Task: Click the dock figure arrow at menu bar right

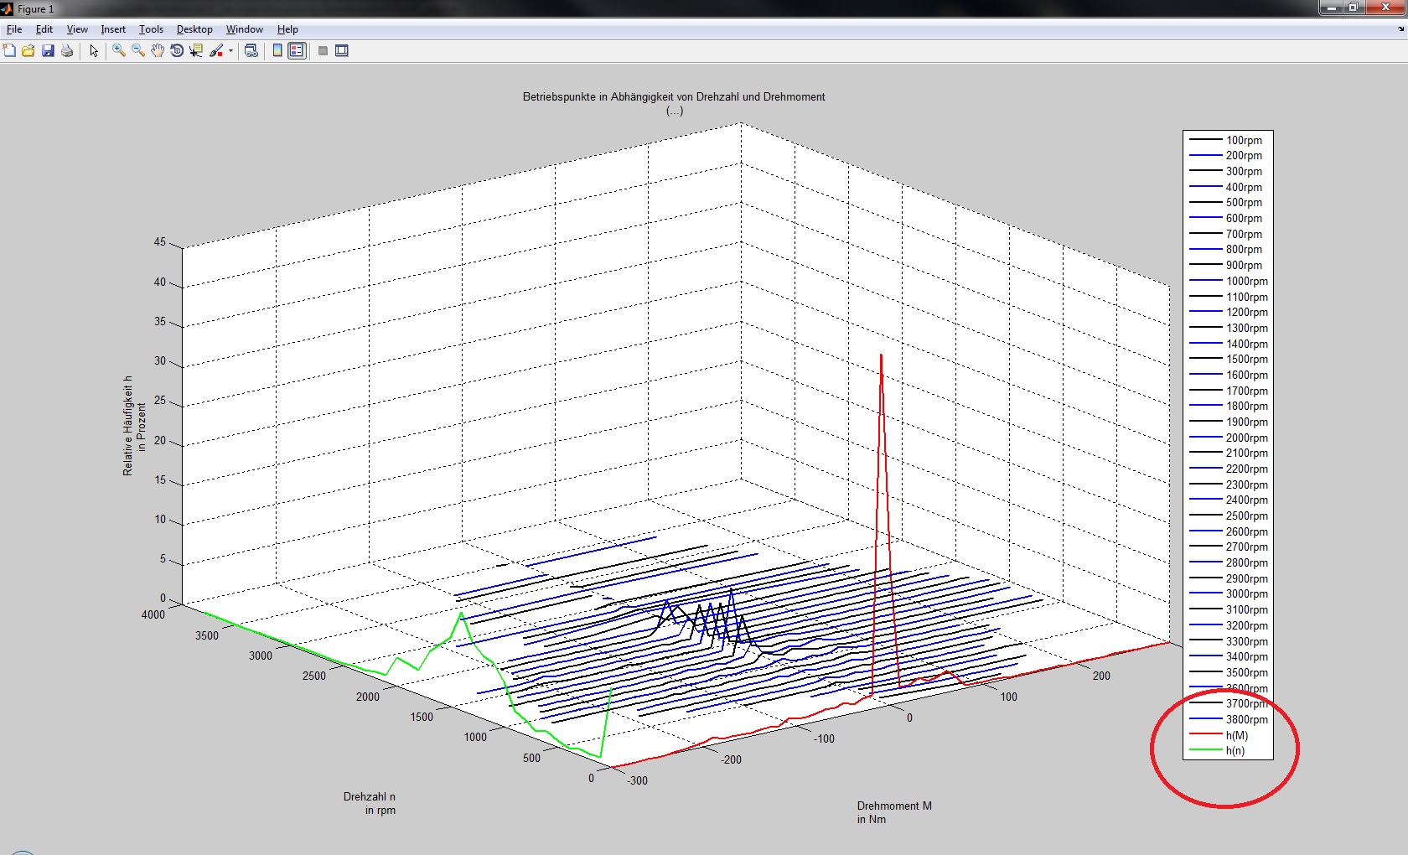Action: 1400,29
